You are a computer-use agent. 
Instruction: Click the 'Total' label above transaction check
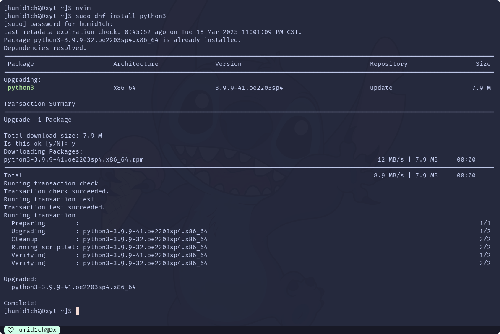click(13, 175)
